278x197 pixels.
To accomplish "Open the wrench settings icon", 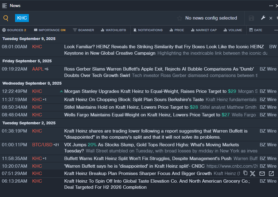I will 263,18.
